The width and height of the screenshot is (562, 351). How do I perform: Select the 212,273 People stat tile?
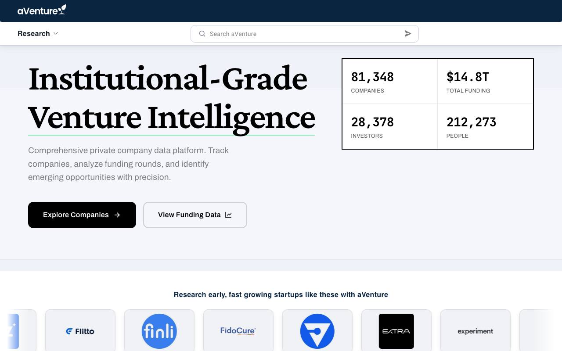pyautogui.click(x=485, y=126)
